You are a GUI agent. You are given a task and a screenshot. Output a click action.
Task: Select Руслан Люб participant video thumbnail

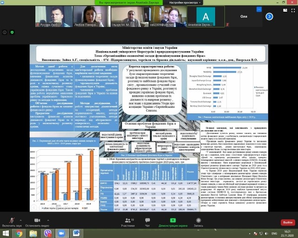pyautogui.click(x=54, y=17)
